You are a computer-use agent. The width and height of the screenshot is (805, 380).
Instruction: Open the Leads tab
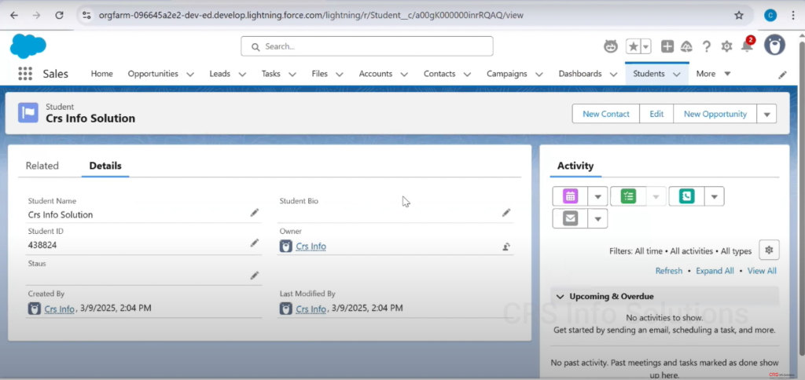point(220,74)
